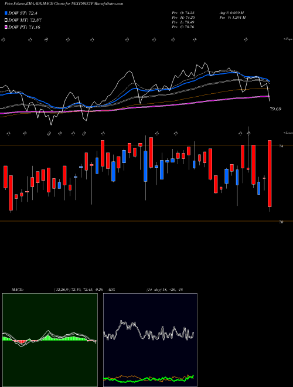Select the 'DOW PT: 71.16' legend label
This screenshot has width=293, height=387.
point(24,27)
